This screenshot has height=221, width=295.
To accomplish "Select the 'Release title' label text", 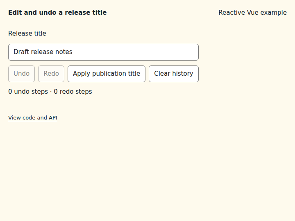I will [x=27, y=33].
